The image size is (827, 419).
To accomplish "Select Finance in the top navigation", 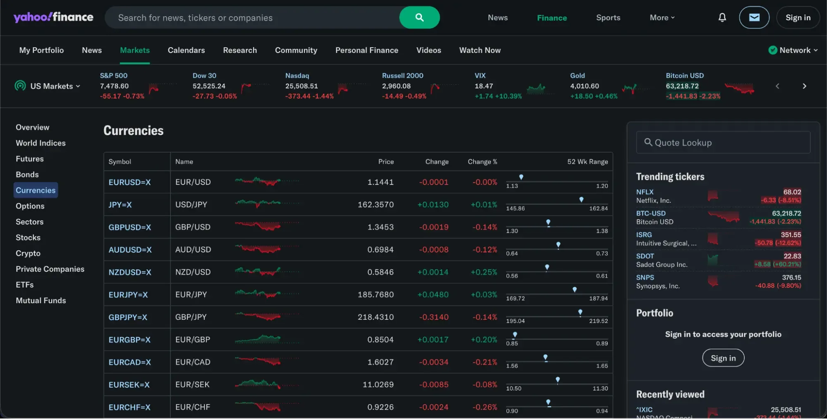I will 552,17.
